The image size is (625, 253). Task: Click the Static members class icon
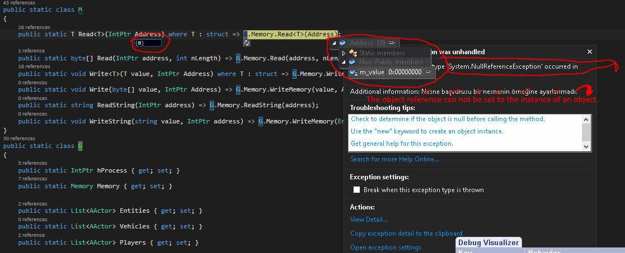pyautogui.click(x=353, y=53)
